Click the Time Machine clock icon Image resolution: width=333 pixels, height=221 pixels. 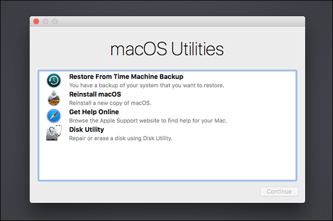[54, 81]
